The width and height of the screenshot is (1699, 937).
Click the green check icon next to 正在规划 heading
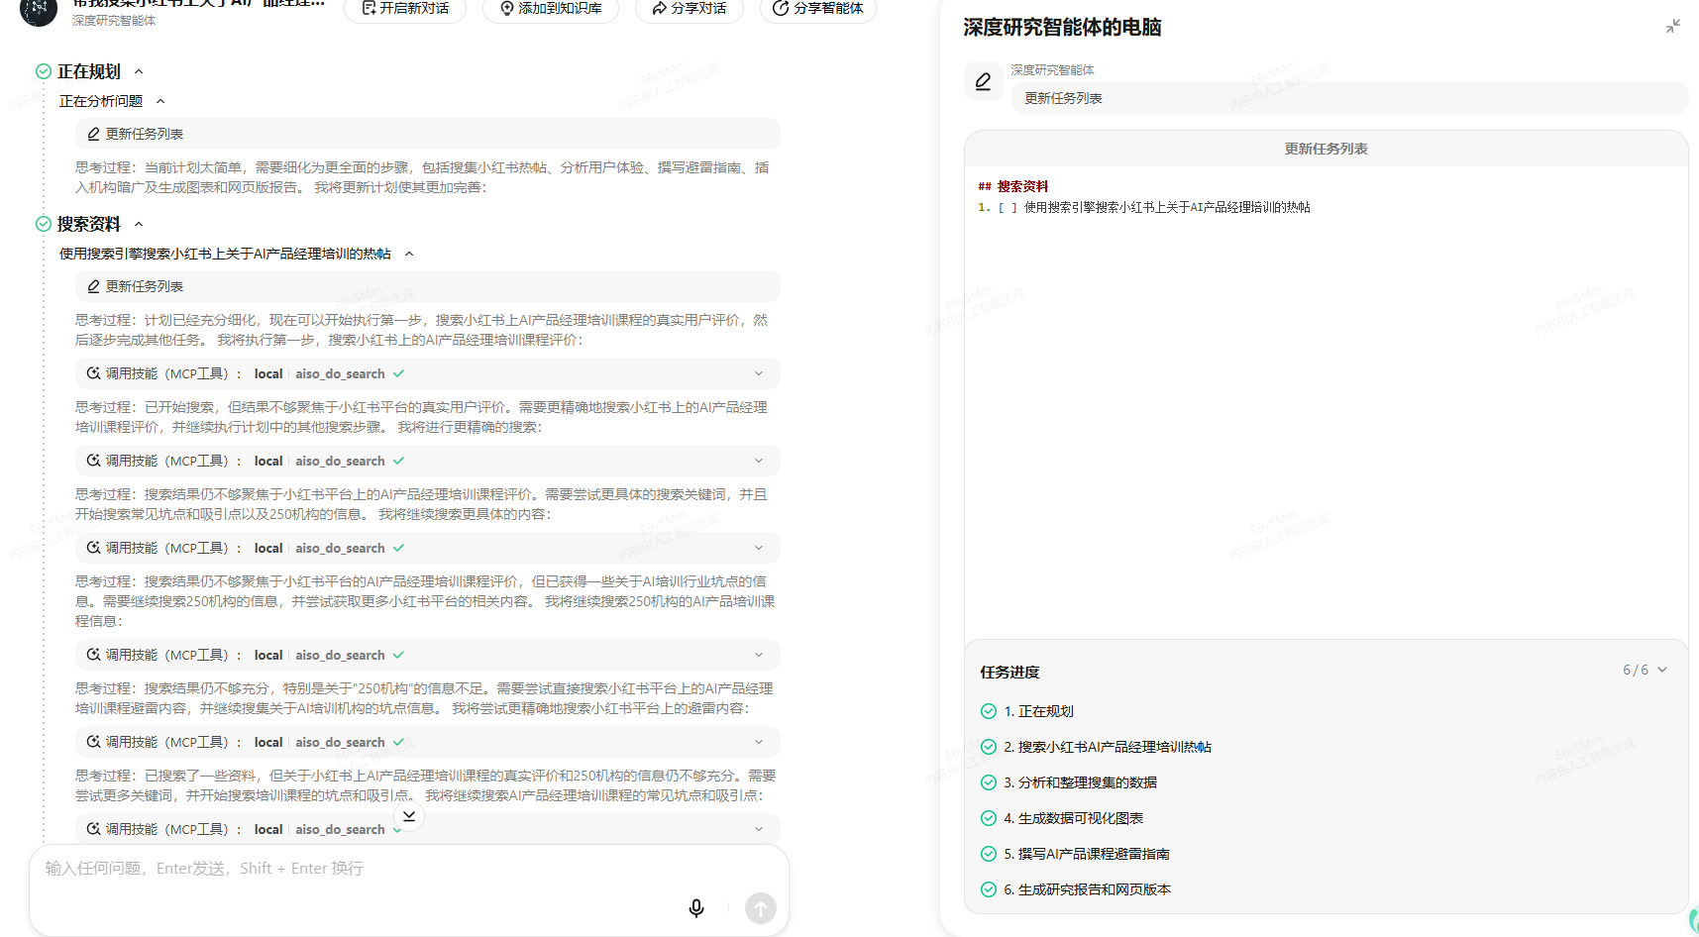pyautogui.click(x=44, y=71)
